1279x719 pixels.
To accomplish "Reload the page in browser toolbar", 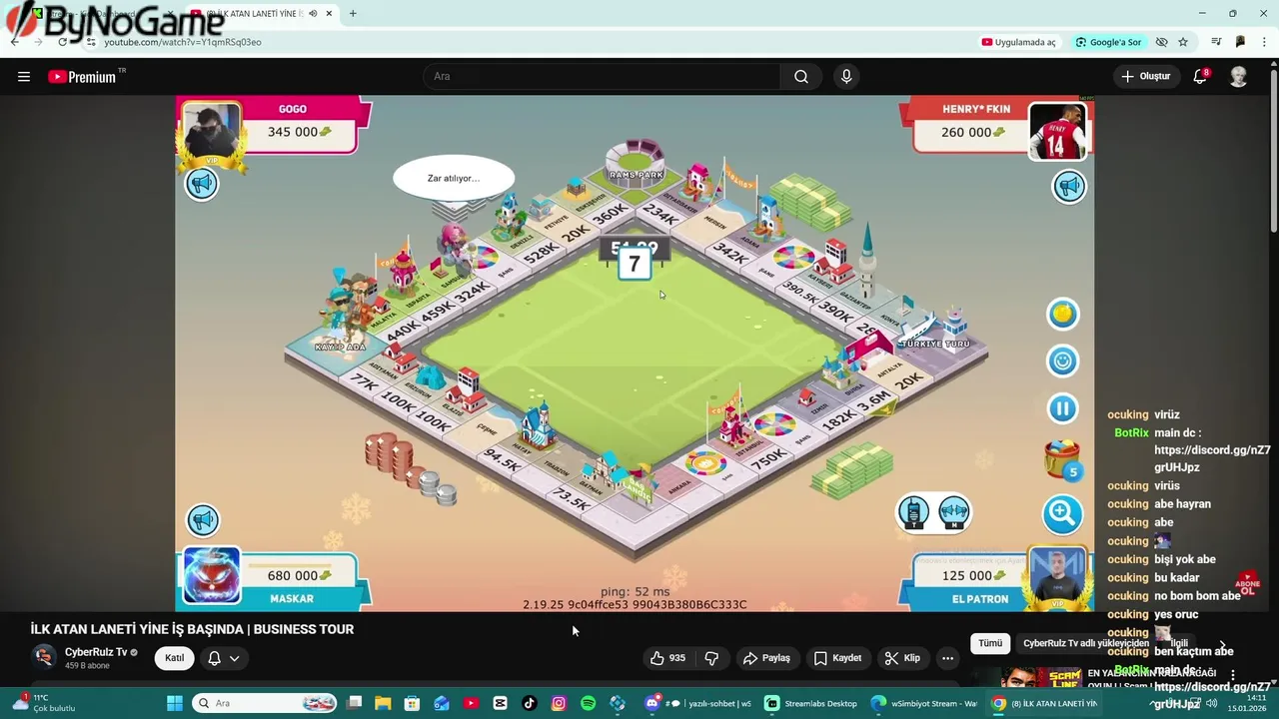I will [62, 42].
